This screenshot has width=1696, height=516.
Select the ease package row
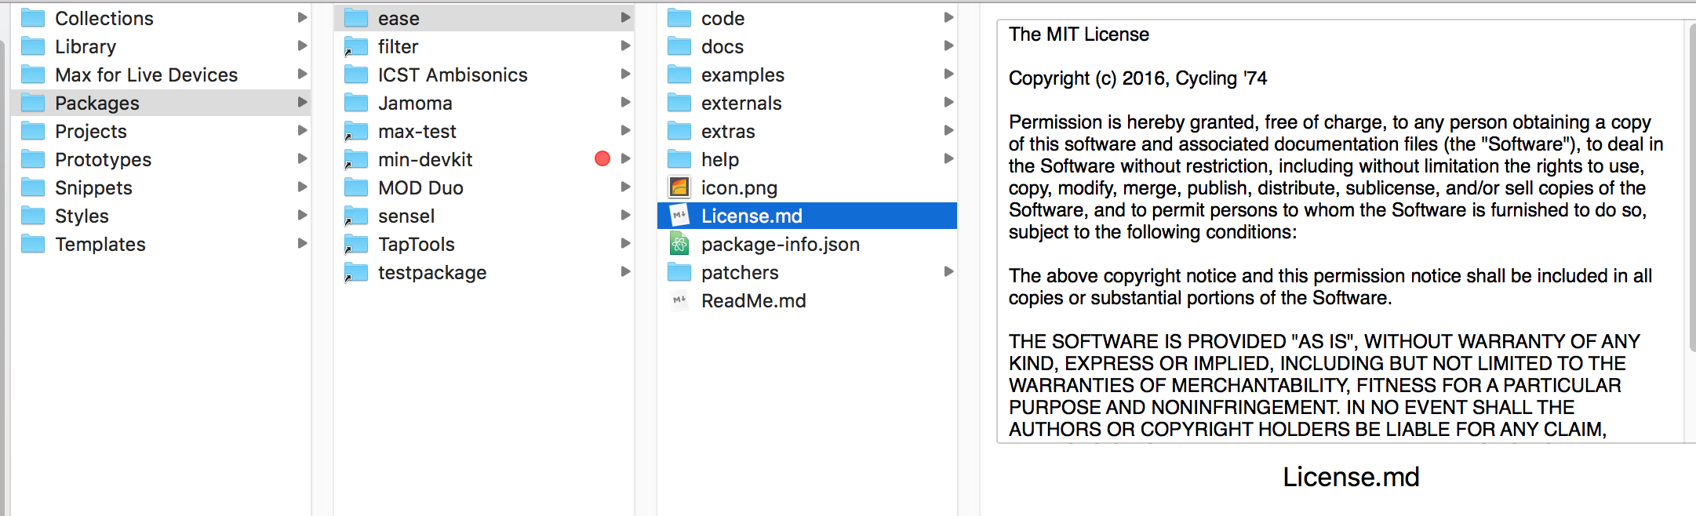(x=484, y=18)
